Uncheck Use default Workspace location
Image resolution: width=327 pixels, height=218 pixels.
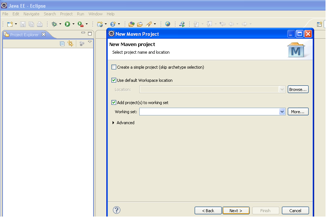pos(114,80)
